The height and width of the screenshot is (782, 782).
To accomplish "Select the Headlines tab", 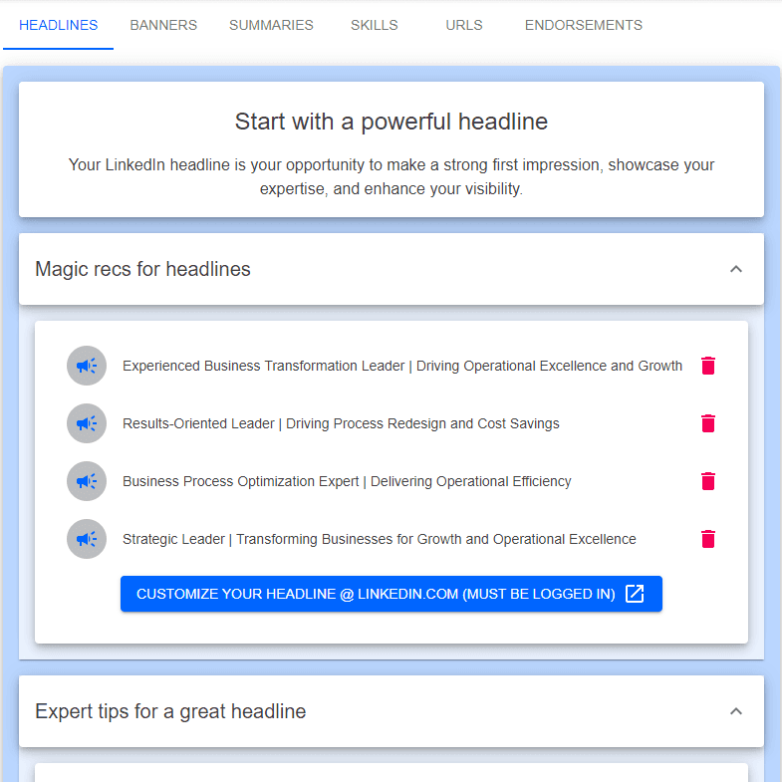I will (59, 25).
